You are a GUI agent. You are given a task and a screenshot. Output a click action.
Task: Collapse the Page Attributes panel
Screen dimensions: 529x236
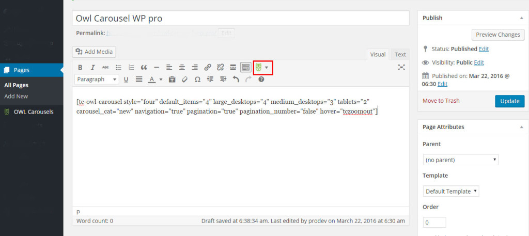tap(522, 127)
